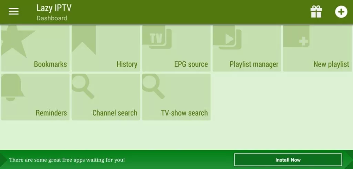Screen dimensions: 353x169
Task: Open the TV-show search tile
Action: [176, 97]
